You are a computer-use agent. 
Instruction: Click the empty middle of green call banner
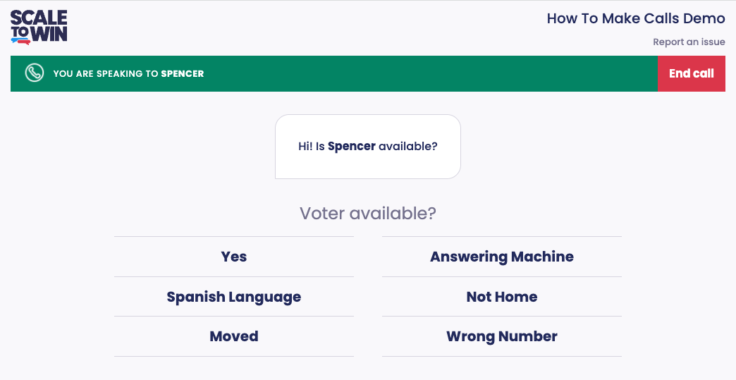tap(423, 73)
